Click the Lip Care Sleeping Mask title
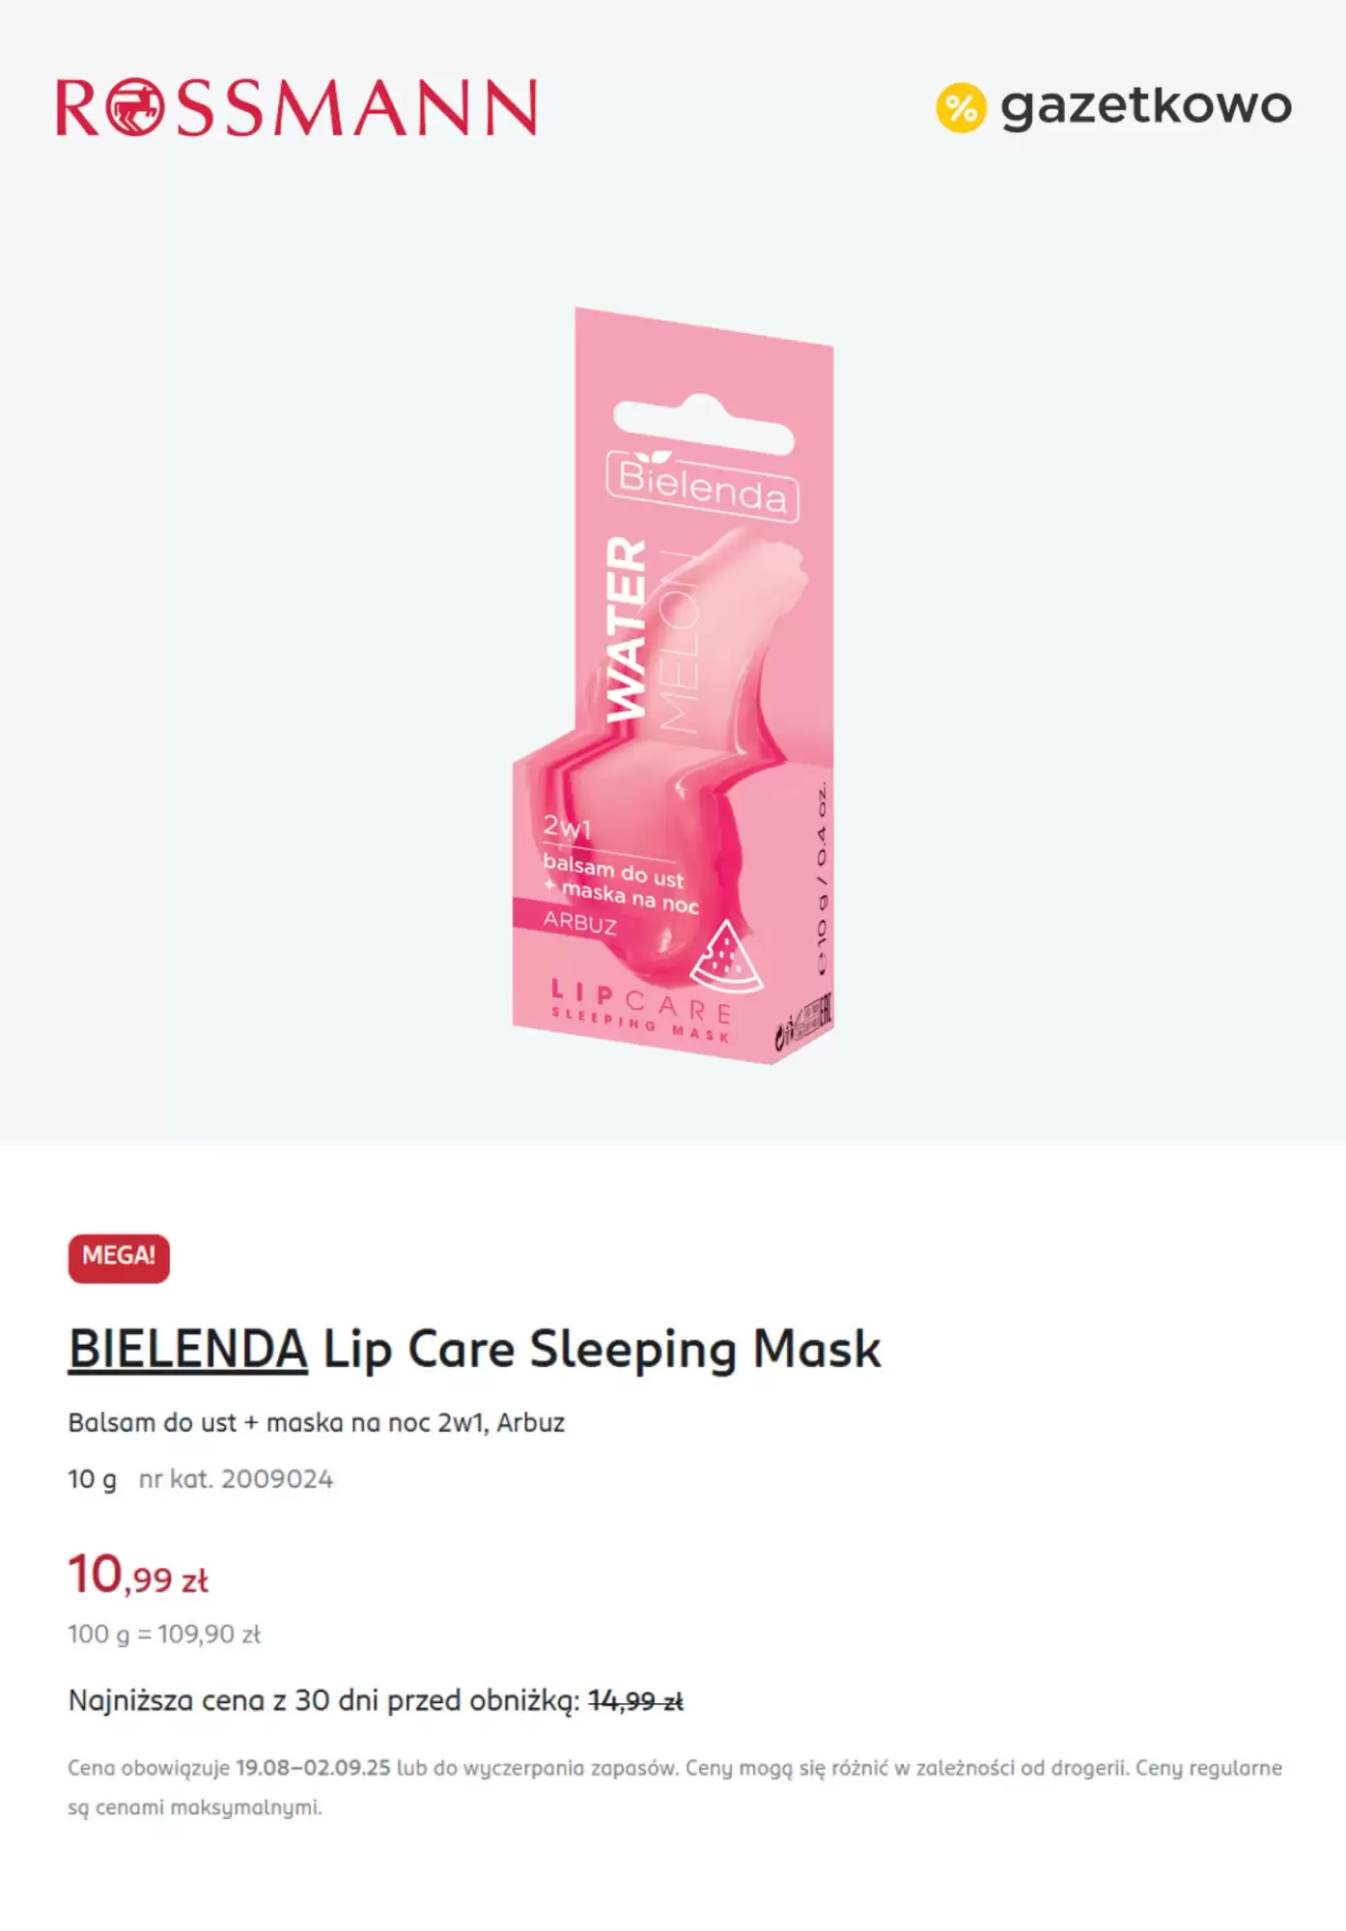The height and width of the screenshot is (1931, 1346). [x=602, y=1349]
